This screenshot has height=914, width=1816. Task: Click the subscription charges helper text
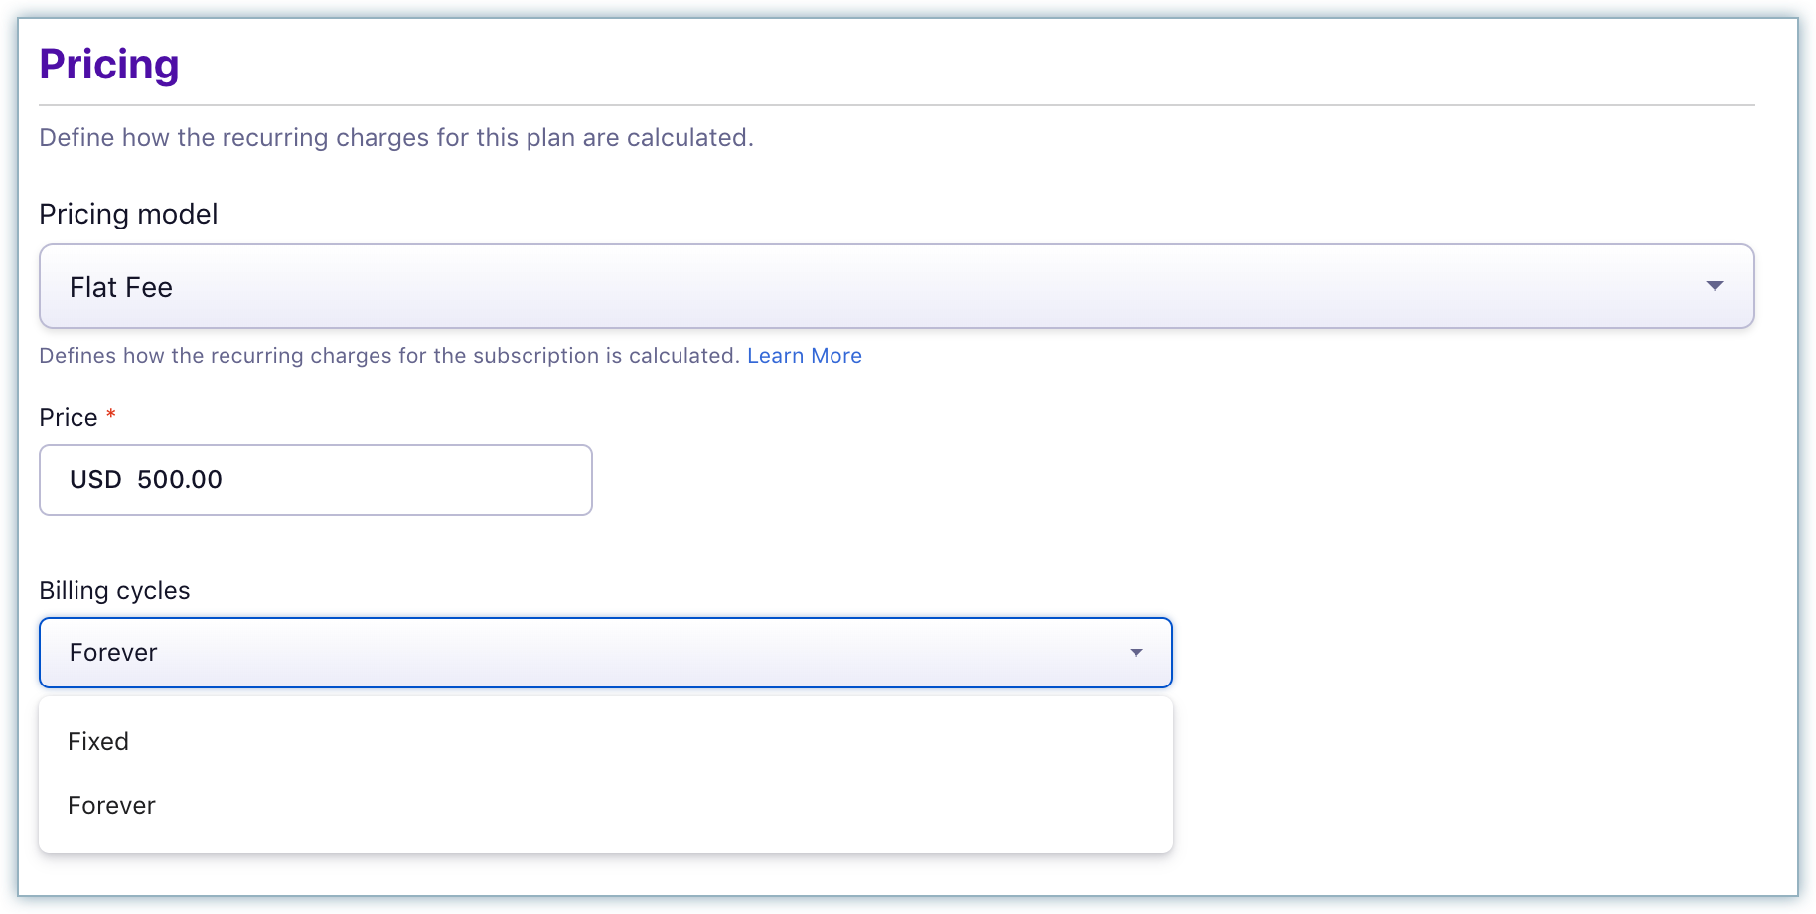click(389, 356)
